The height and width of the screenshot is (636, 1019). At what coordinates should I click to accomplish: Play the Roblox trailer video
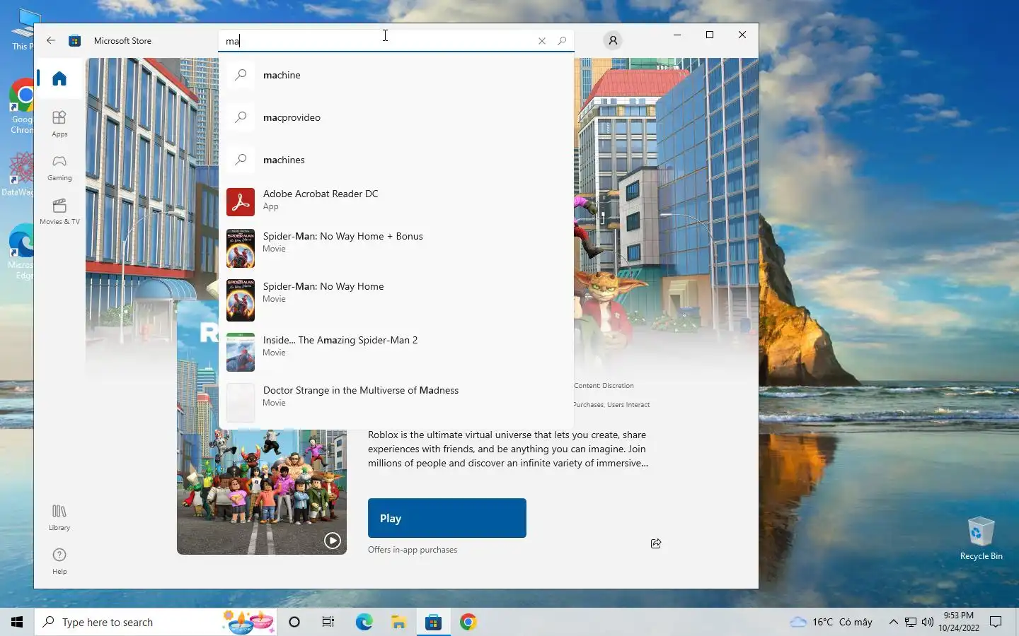332,541
